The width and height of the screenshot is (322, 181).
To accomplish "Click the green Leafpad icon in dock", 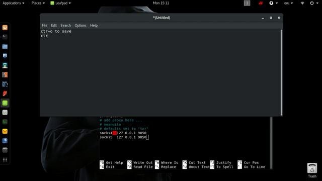I will 5,103.
